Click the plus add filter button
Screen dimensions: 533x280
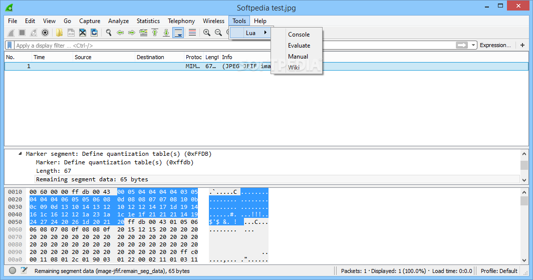coord(522,45)
